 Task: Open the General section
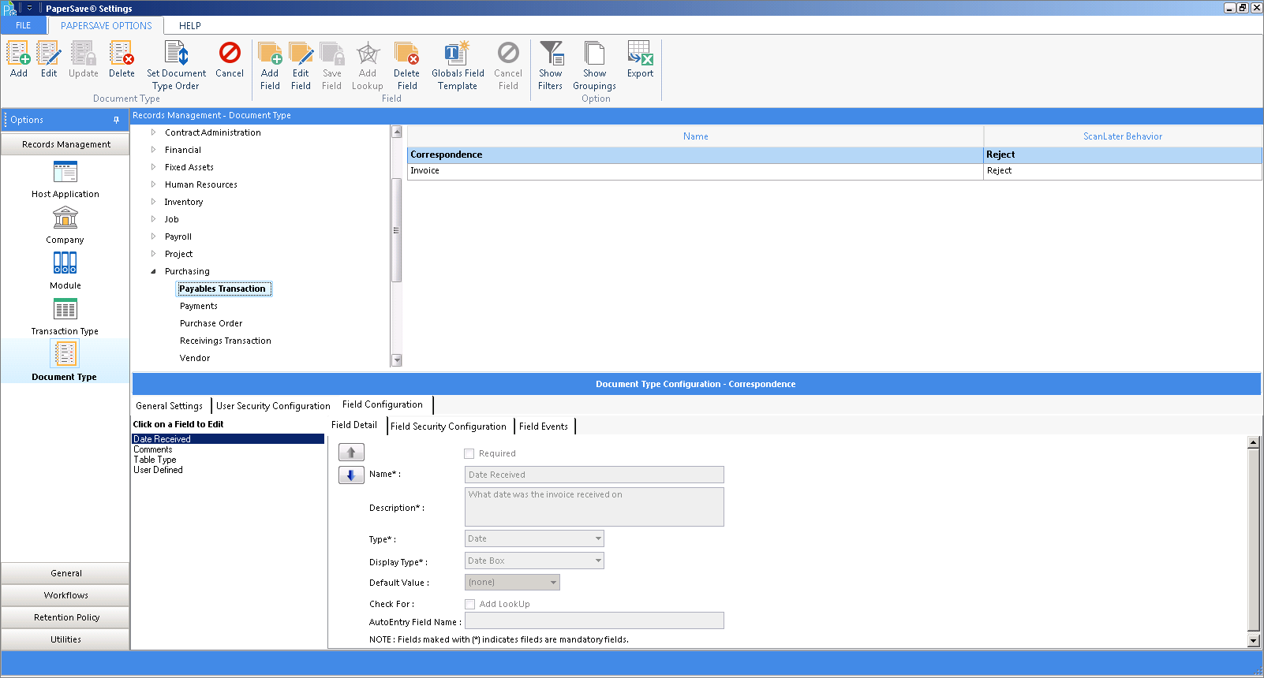65,573
